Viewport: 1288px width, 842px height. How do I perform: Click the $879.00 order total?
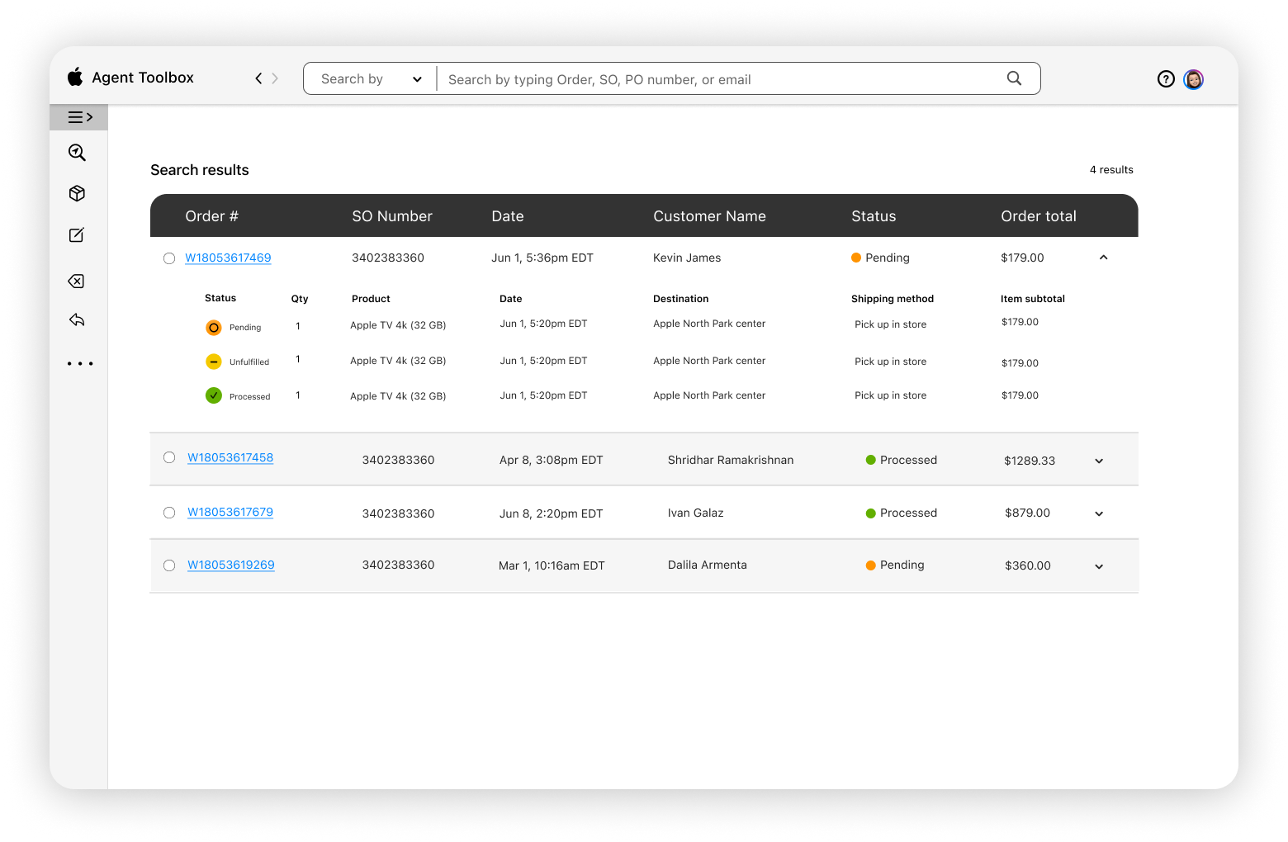[x=1027, y=513]
